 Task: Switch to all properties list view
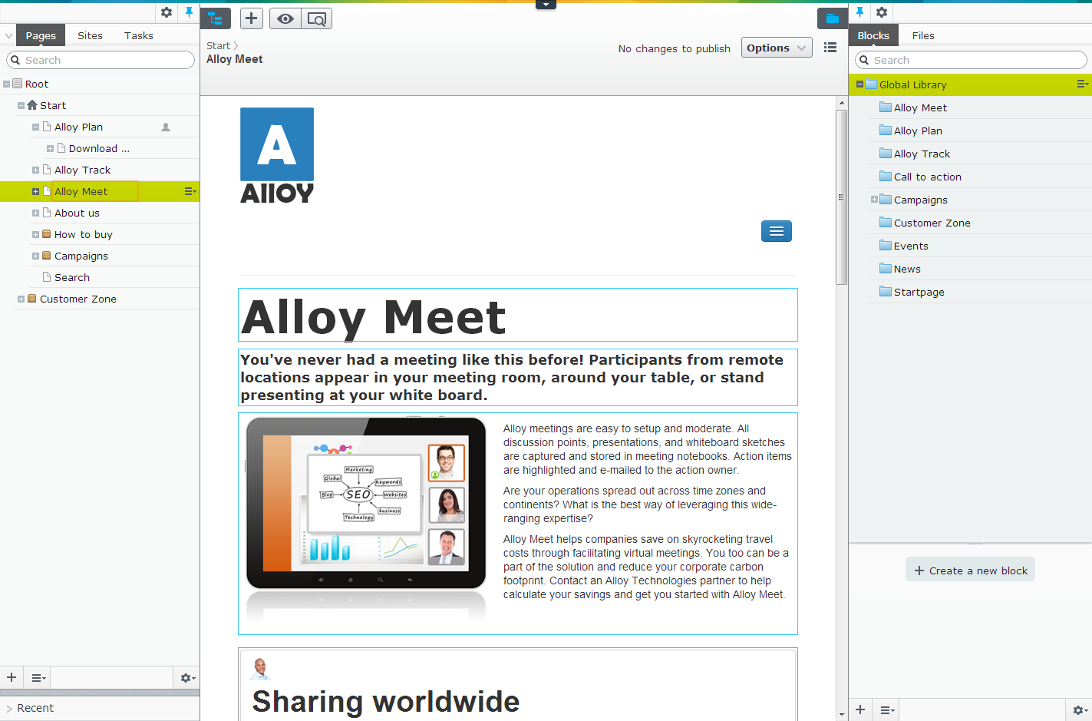pyautogui.click(x=830, y=48)
